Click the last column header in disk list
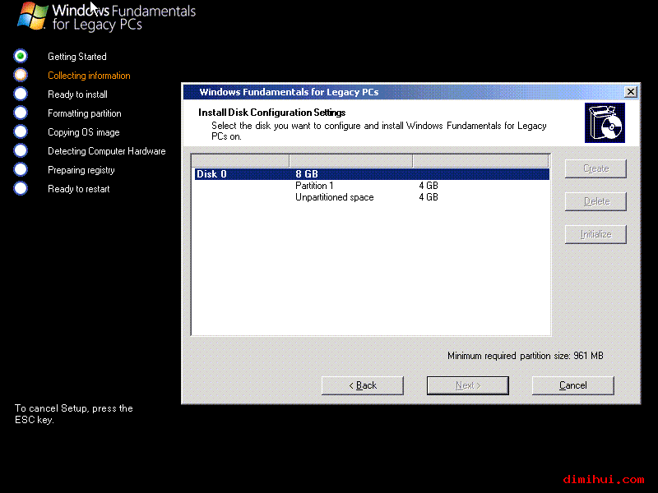658x493 pixels. (481, 160)
